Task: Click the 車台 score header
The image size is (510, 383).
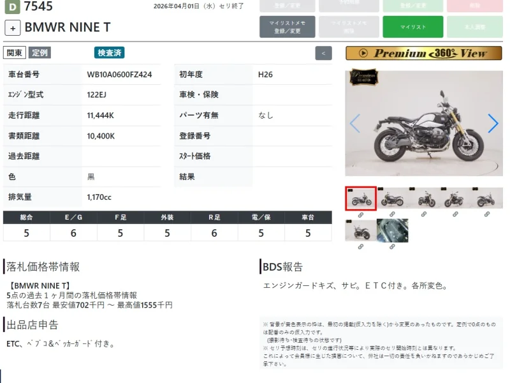Action: tap(308, 217)
